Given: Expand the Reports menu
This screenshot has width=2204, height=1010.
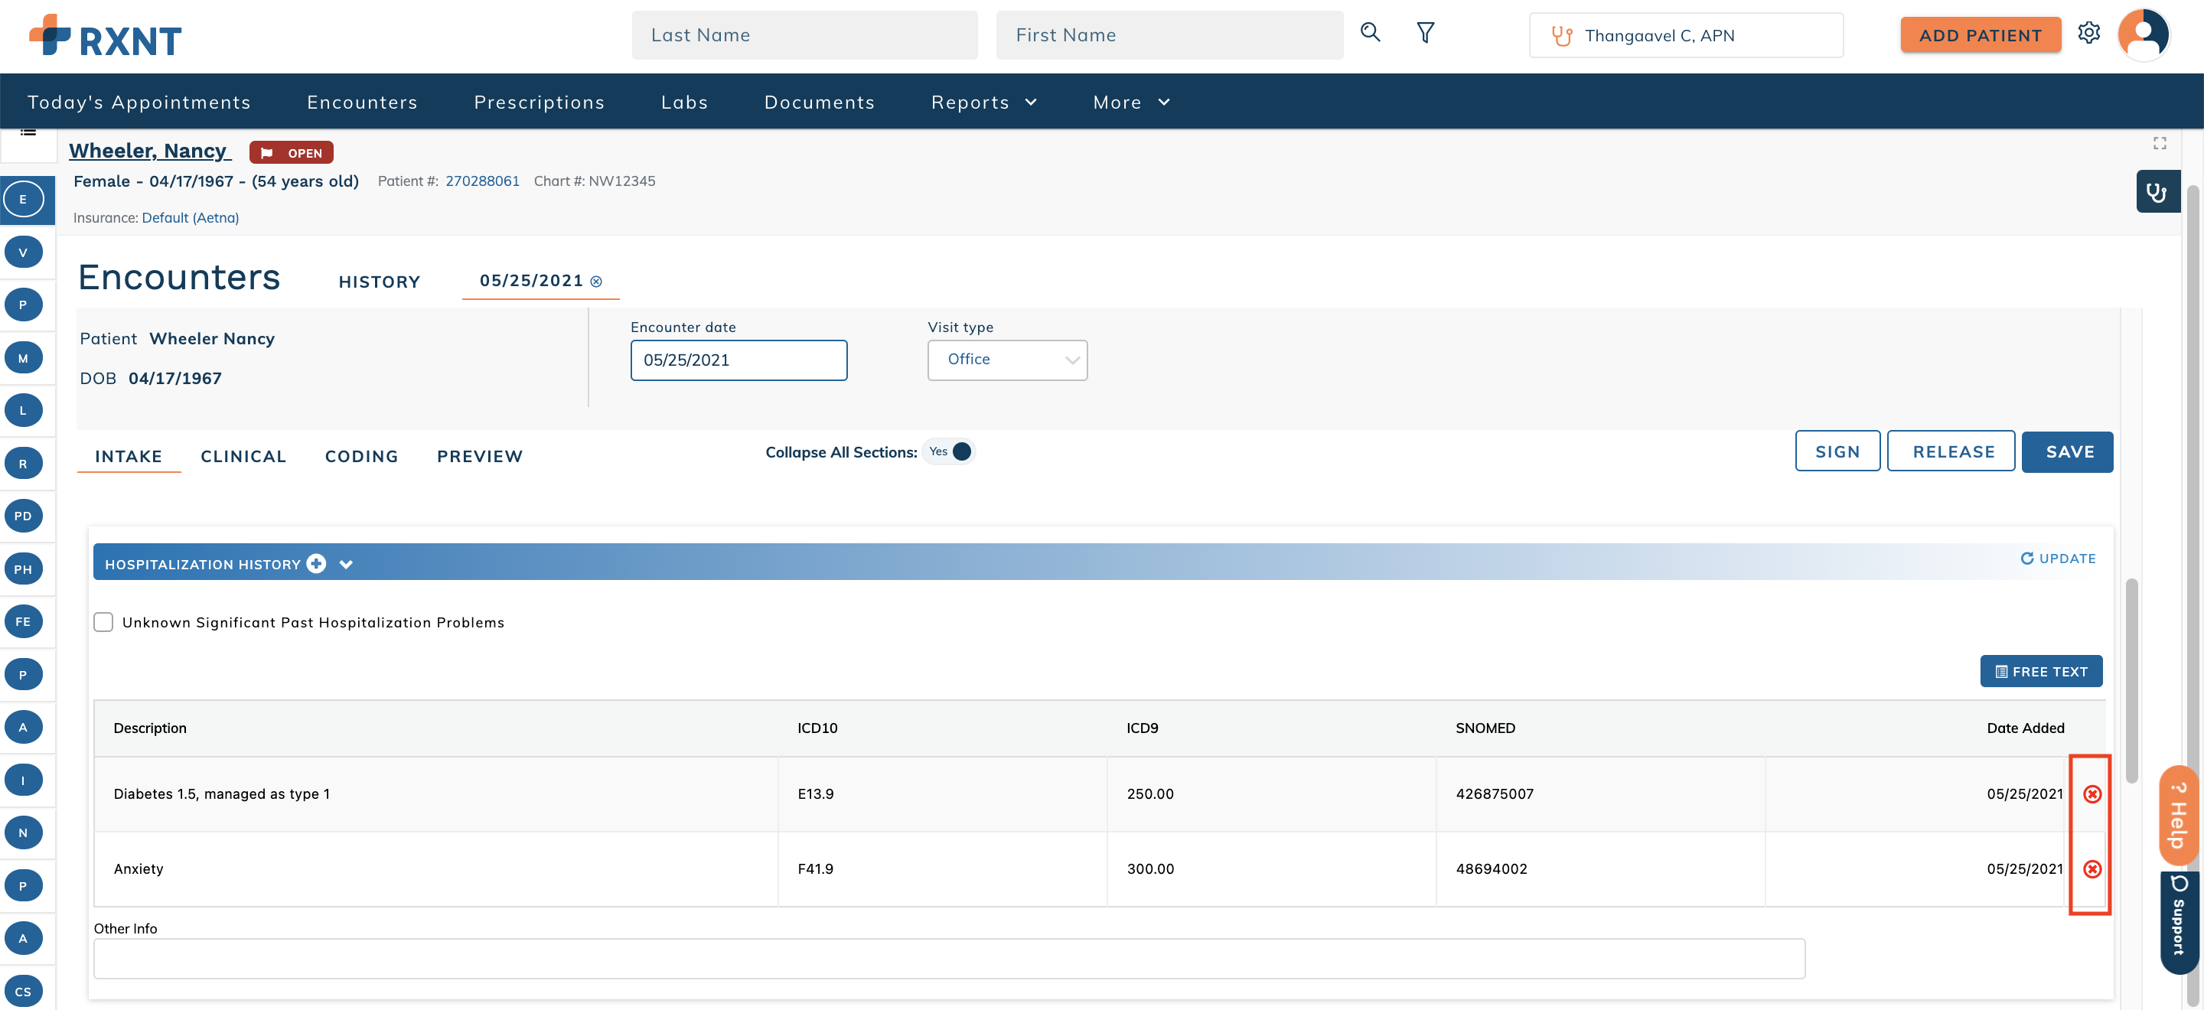Looking at the screenshot, I should pos(984,102).
